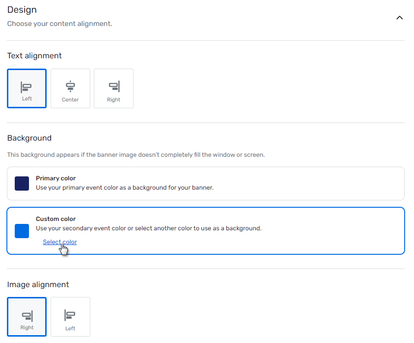This screenshot has width=414, height=343.
Task: Select the Primary color background option
Action: pos(206,184)
